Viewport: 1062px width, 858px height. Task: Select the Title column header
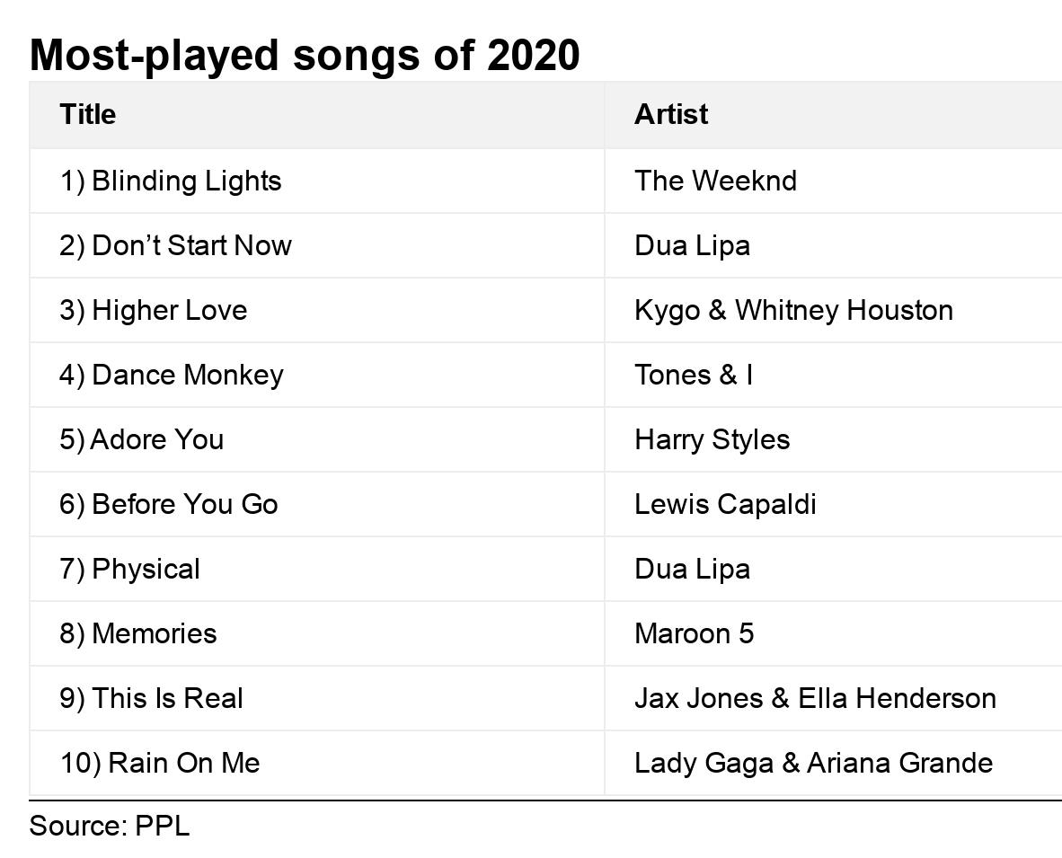[88, 115]
